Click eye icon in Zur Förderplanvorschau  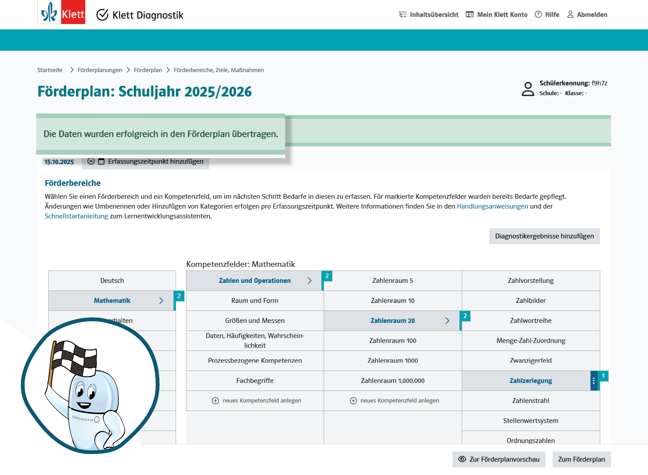(x=462, y=459)
